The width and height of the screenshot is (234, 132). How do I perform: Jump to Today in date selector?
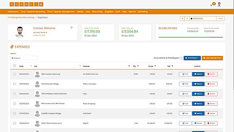[x=220, y=18]
